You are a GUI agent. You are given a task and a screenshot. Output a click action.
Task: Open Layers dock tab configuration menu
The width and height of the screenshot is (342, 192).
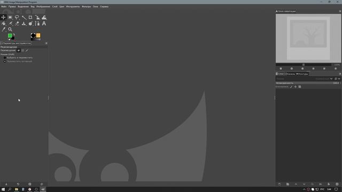(340, 74)
